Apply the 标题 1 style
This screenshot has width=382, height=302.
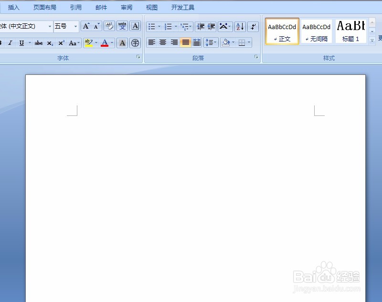350,31
